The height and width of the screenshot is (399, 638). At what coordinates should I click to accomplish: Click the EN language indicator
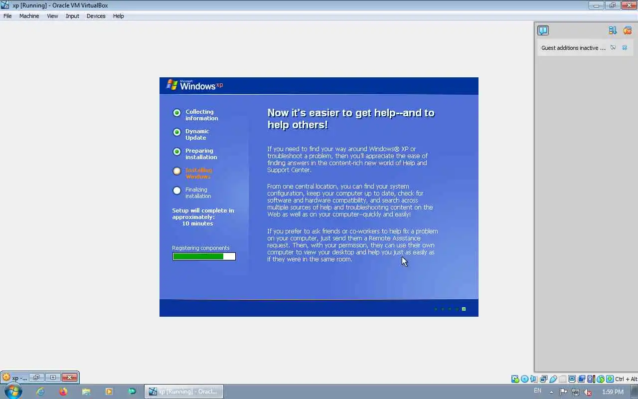pos(537,391)
